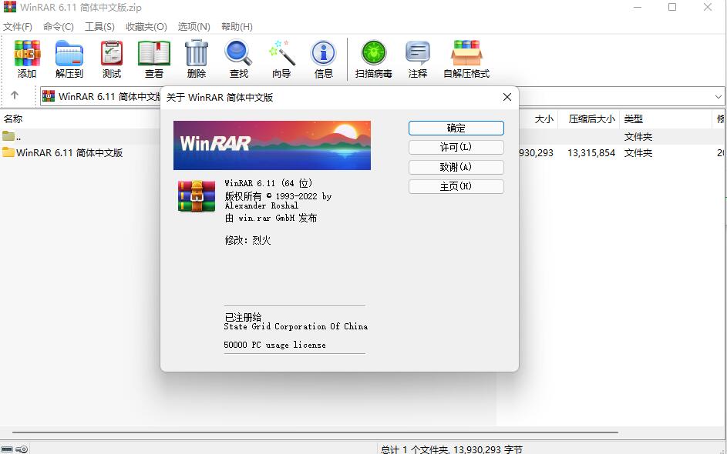This screenshot has height=454, width=727.
Task: Click '50000 PC usage license' text
Action: 274,345
